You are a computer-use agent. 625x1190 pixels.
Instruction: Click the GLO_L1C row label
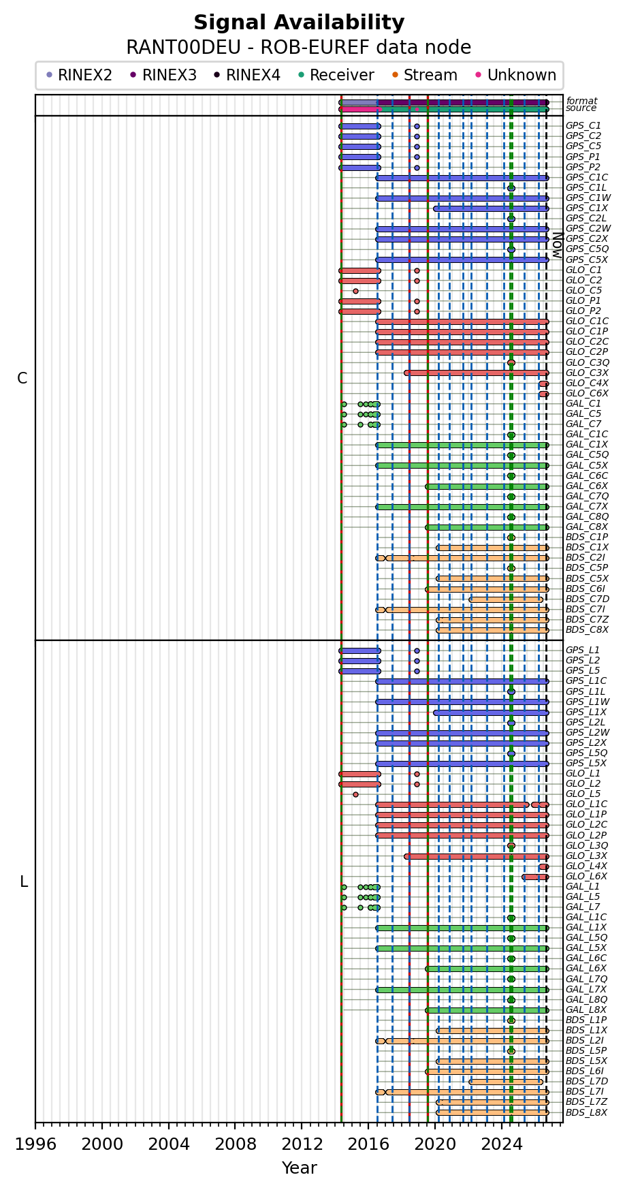click(586, 804)
